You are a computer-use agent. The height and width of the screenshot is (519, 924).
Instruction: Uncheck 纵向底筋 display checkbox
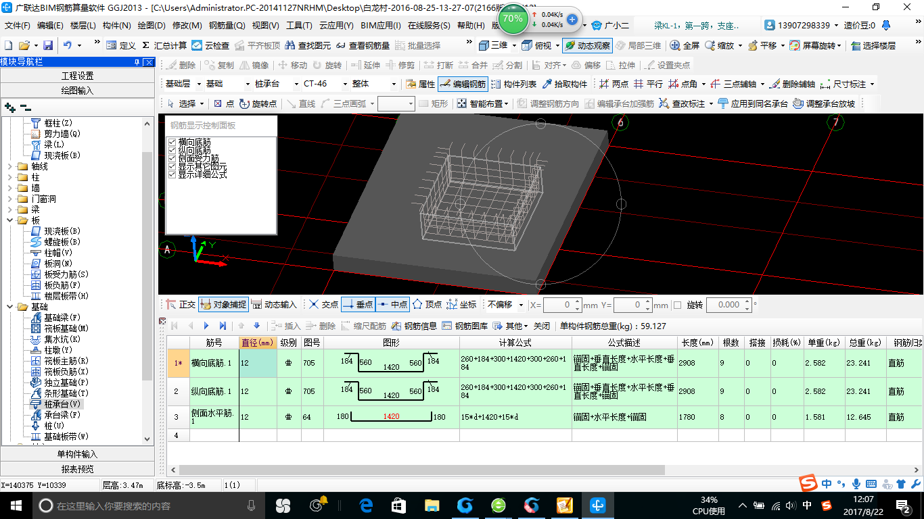(172, 151)
